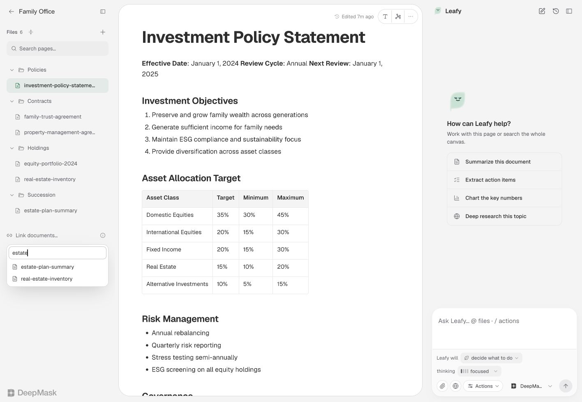Image resolution: width=582 pixels, height=402 pixels.
Task: Click the Leafy mascot icon in the header
Action: pos(438,11)
